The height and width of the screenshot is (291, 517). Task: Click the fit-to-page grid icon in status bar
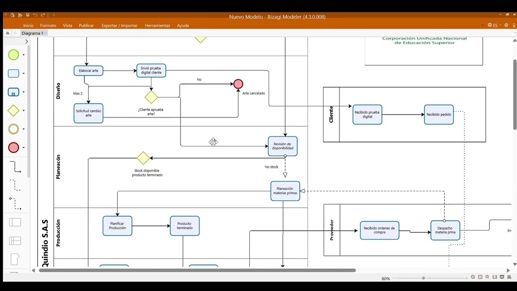[x=480, y=277]
